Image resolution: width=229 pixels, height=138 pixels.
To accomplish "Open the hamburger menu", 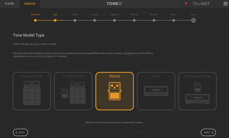I will [x=225, y=4].
